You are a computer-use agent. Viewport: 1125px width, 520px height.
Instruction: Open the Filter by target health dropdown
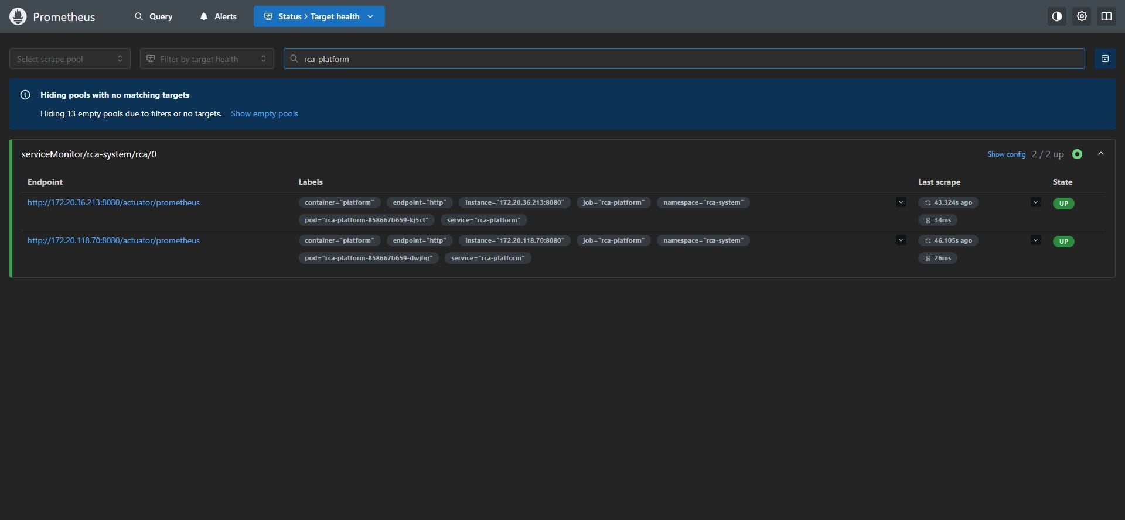click(207, 58)
